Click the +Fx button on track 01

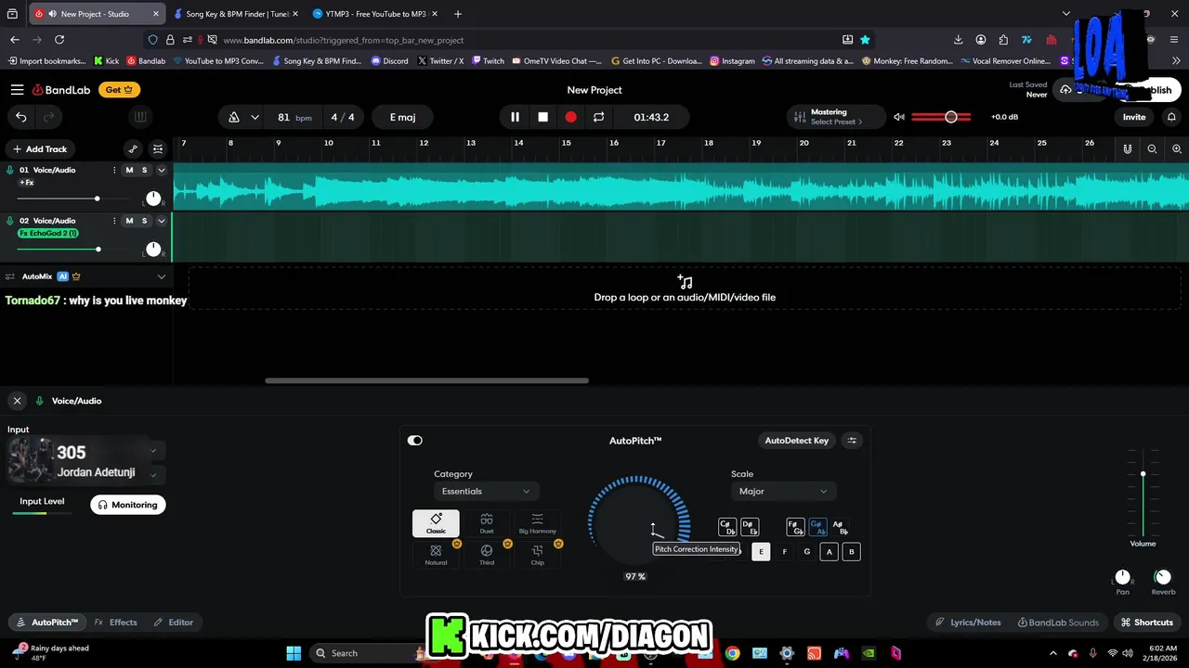coord(26,183)
